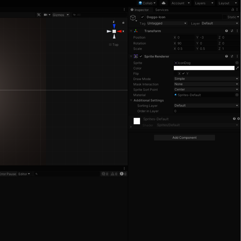This screenshot has height=241, width=241.
Task: Open the Tag Untagged dropdown
Action: 167,23
